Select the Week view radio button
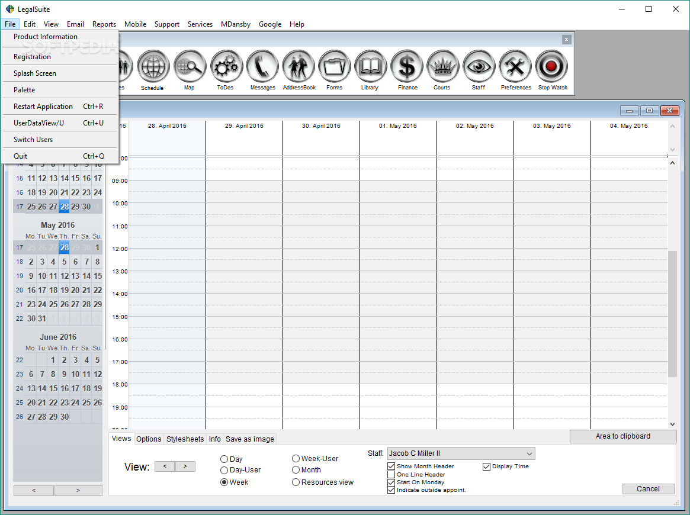The image size is (690, 515). point(224,482)
